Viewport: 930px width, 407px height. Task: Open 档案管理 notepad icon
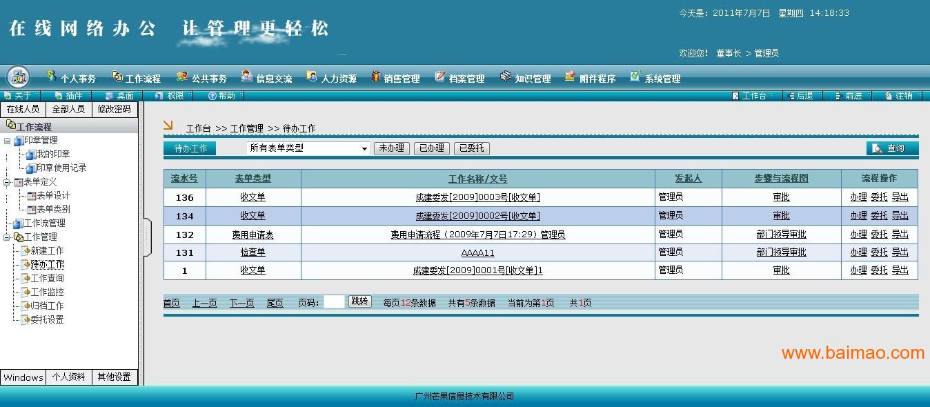[x=440, y=76]
